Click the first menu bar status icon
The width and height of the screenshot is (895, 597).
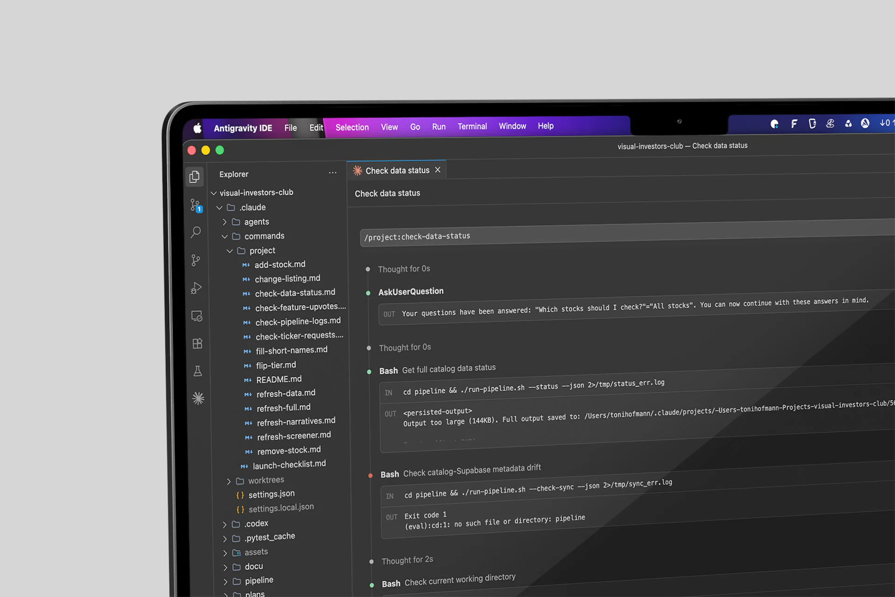[775, 124]
